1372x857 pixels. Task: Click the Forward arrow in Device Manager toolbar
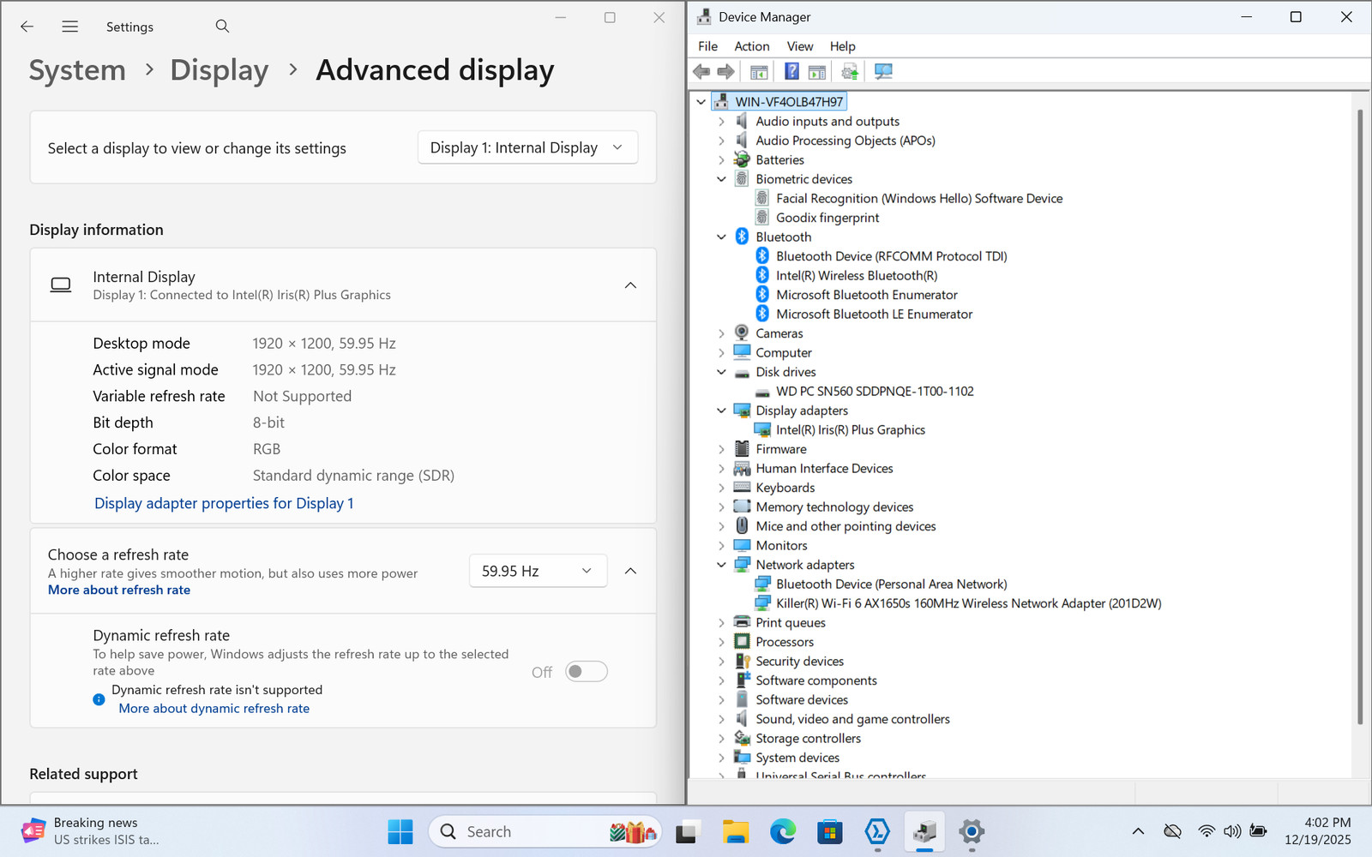click(x=726, y=72)
